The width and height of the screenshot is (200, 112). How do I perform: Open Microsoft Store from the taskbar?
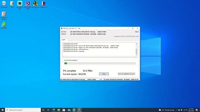pos(64,110)
